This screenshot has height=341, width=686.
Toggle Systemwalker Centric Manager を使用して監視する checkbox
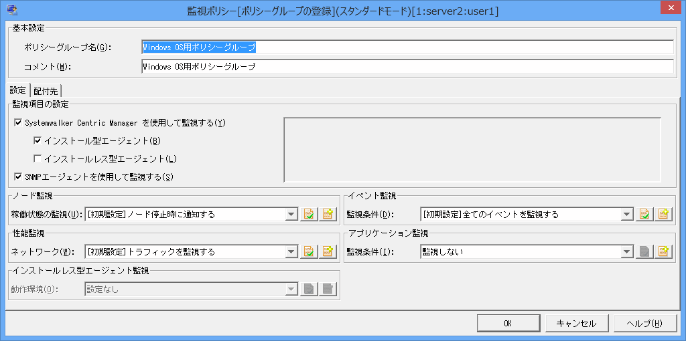pyautogui.click(x=18, y=123)
